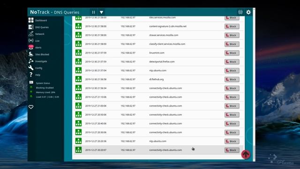The width and height of the screenshot is (300, 169).
Task: Click green icon on 2019-12-27 21:10:06 row
Action: [x=78, y=97]
